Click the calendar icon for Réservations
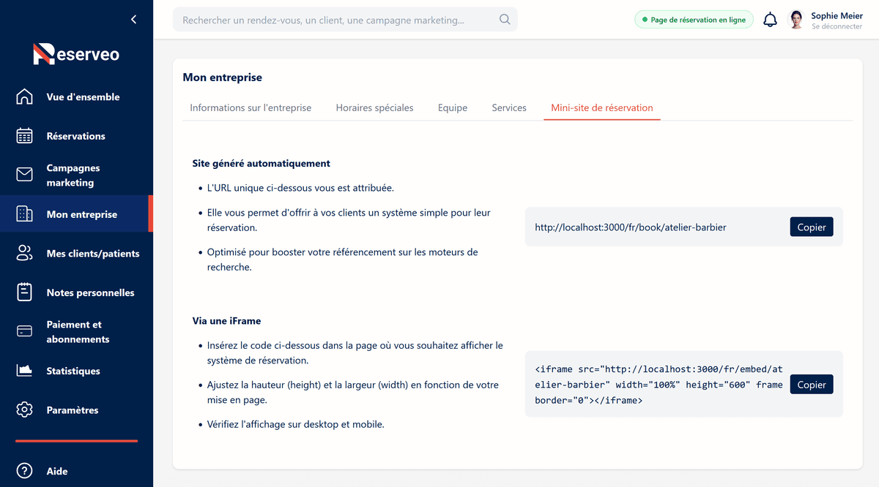Image resolution: width=879 pixels, height=487 pixels. pos(24,136)
